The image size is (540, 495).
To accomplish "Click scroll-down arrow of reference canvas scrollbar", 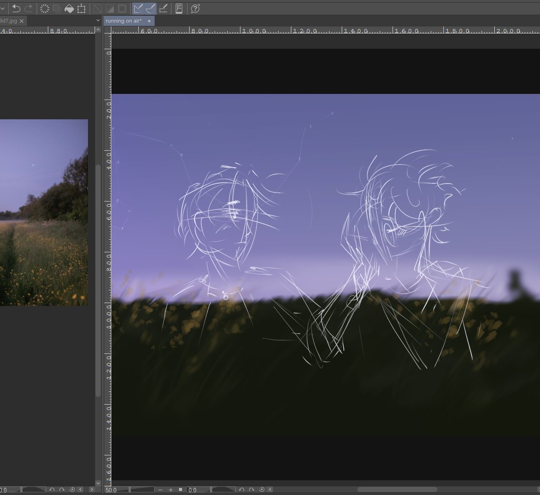I will [98, 483].
